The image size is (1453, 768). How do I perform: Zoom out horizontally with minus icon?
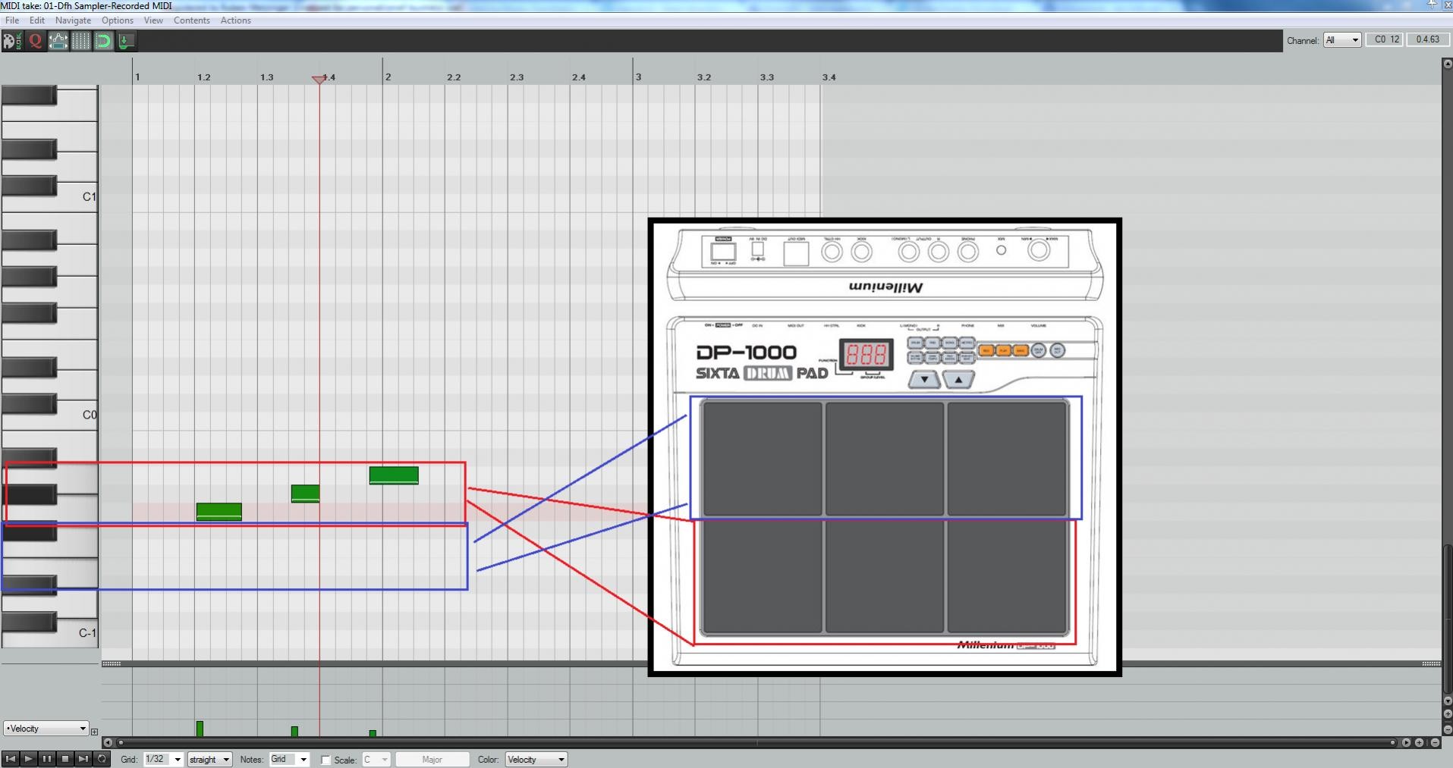coord(1435,743)
